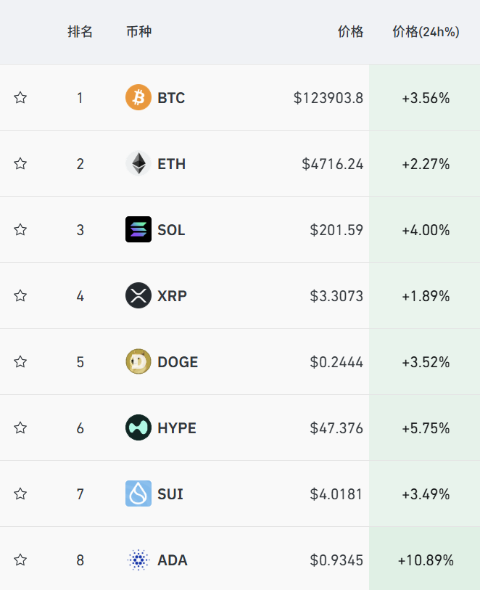
Task: Click the Ethereum coin logo
Action: point(138,163)
